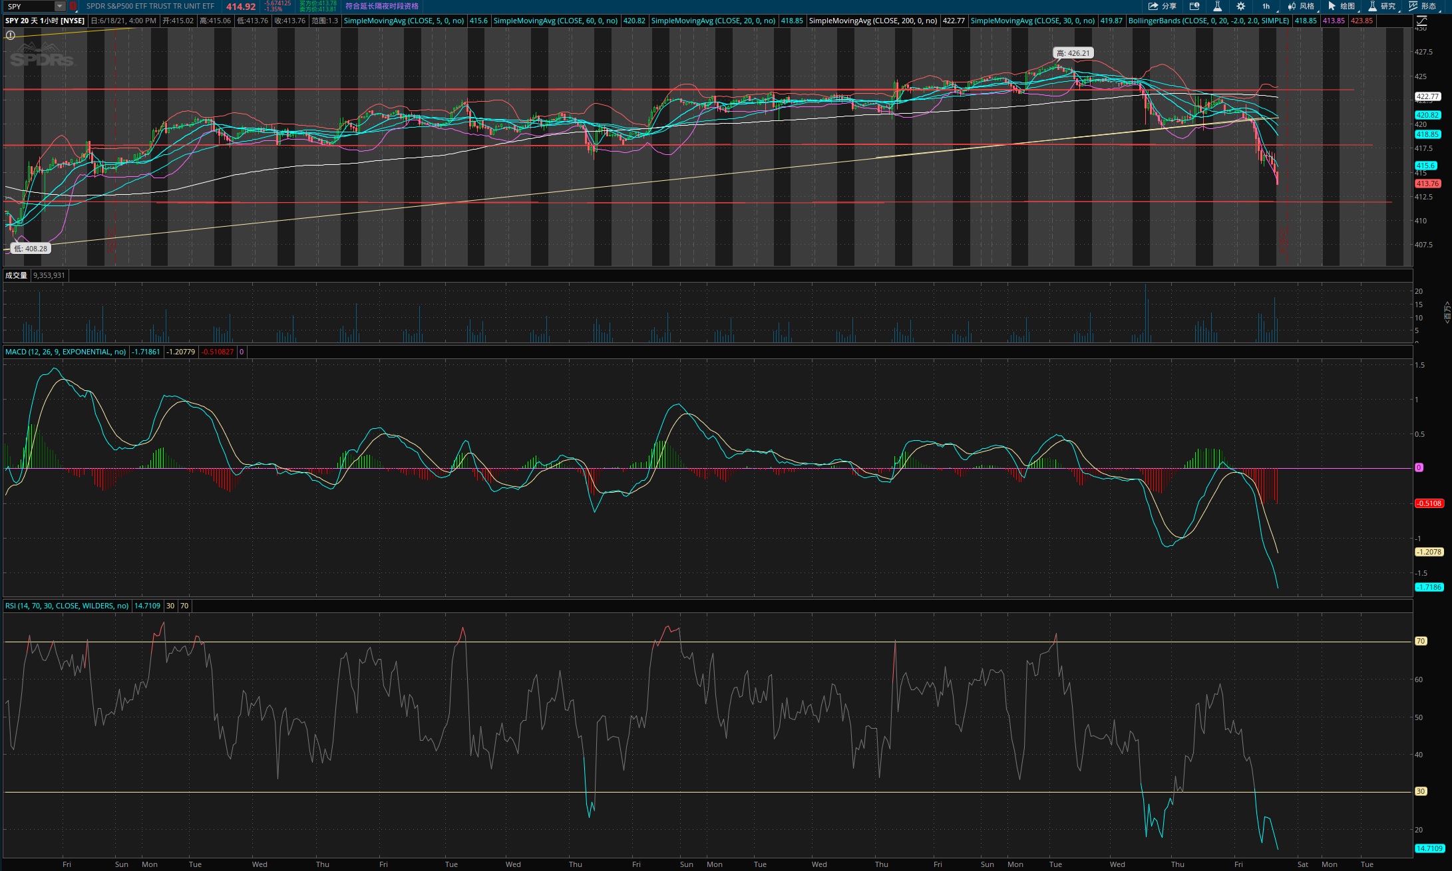The width and height of the screenshot is (1452, 871).
Task: Click the MACD signal value tag -1.2078
Action: (1429, 552)
